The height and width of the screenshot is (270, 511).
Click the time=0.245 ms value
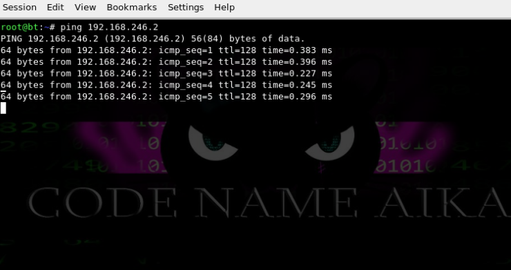297,85
